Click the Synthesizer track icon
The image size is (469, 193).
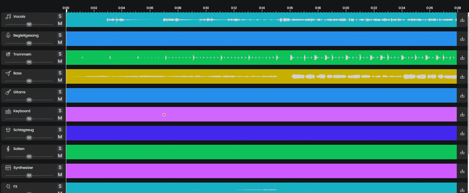[8, 168]
